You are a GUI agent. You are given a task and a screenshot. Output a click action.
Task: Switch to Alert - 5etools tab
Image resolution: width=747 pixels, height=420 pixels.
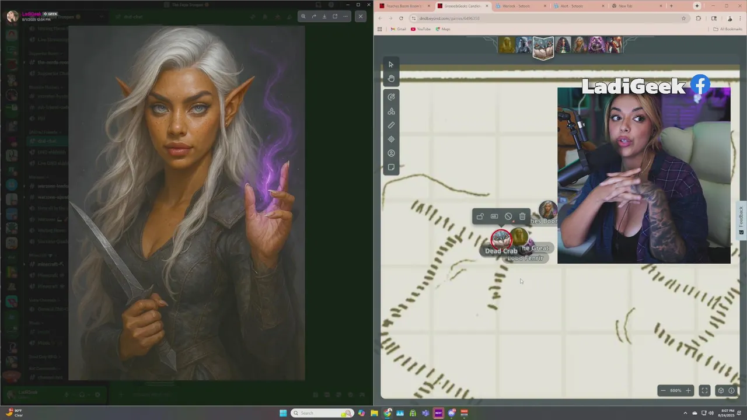tap(579, 6)
